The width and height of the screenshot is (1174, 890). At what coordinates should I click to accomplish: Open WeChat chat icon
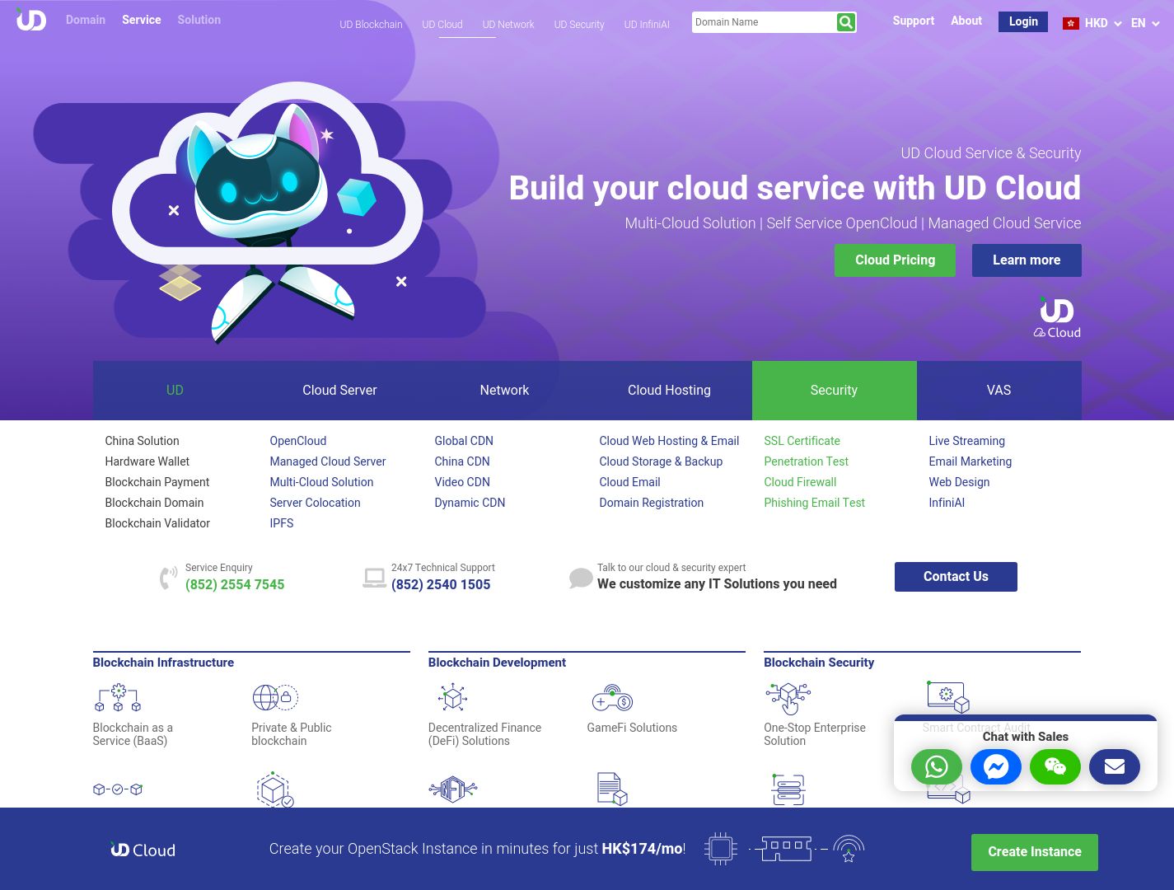(1055, 767)
